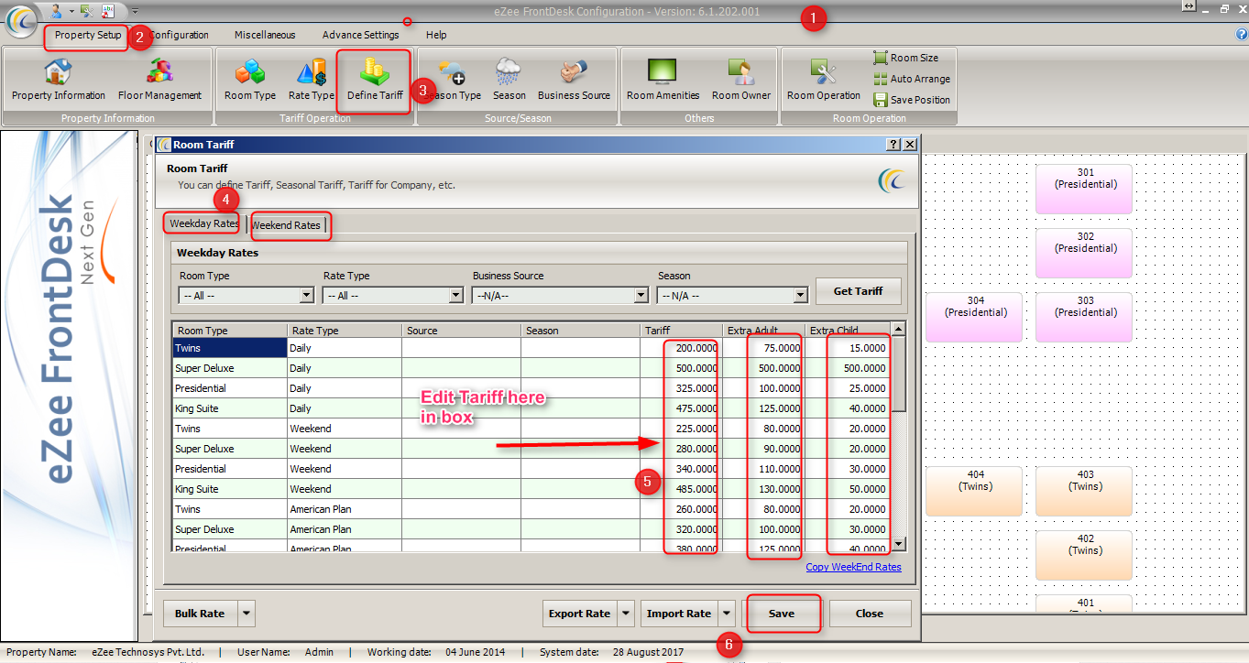The height and width of the screenshot is (663, 1249).
Task: Open Rate Type configuration
Action: 312,80
